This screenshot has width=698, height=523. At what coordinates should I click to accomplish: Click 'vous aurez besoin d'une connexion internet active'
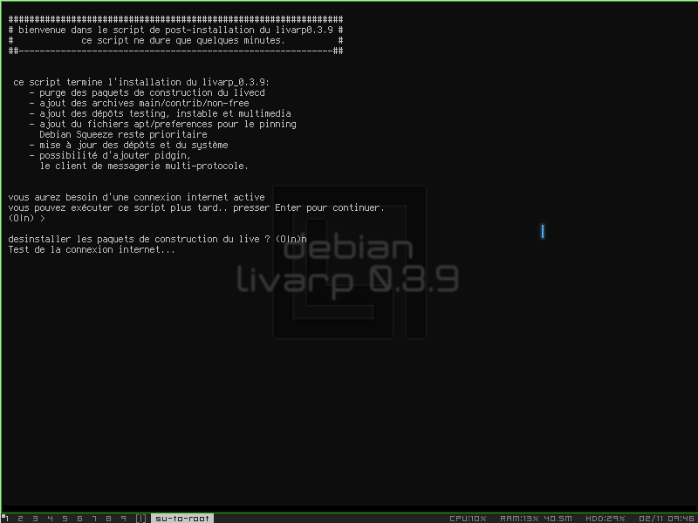pyautogui.click(x=137, y=197)
